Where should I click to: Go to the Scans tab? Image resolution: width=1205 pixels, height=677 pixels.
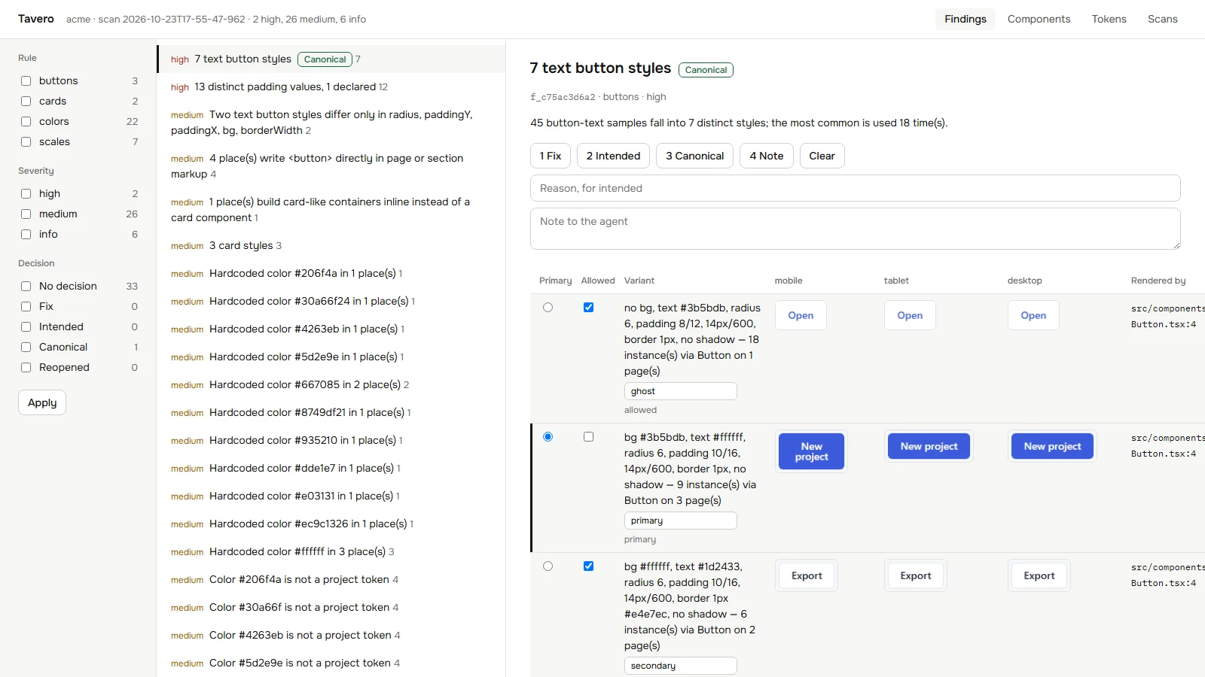tap(1162, 19)
